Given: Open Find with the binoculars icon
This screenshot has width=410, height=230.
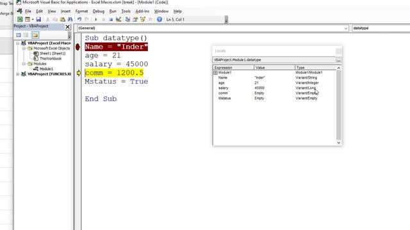Looking at the screenshot, I should click(x=70, y=19).
